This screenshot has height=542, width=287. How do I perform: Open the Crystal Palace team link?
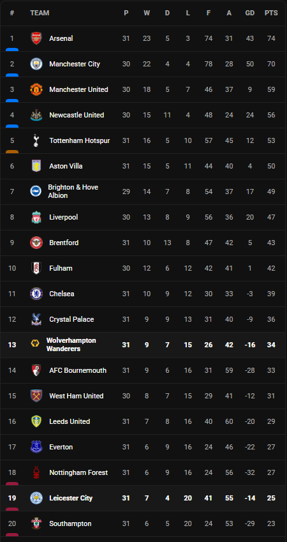(x=71, y=319)
